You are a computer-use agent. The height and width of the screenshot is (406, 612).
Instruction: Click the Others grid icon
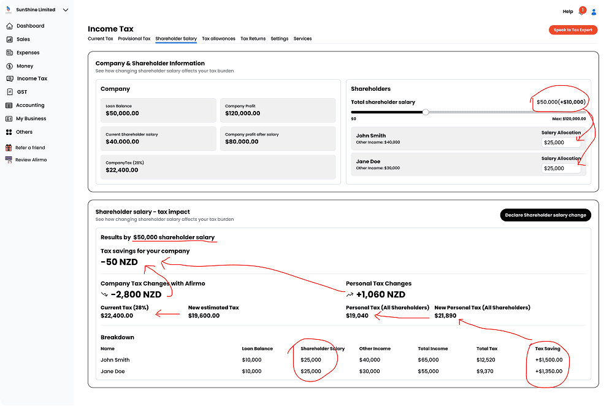pyautogui.click(x=9, y=132)
